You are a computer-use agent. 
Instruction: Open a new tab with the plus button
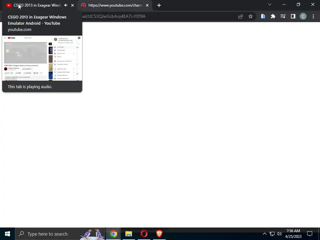pyautogui.click(x=159, y=5)
